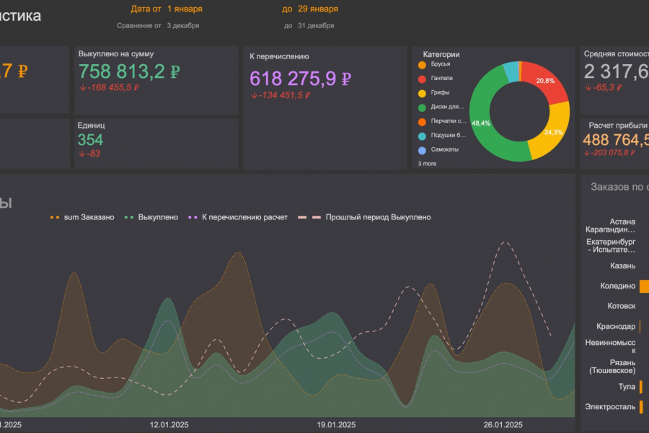
Task: Click the Тула warehouse bar
Action: (641, 387)
